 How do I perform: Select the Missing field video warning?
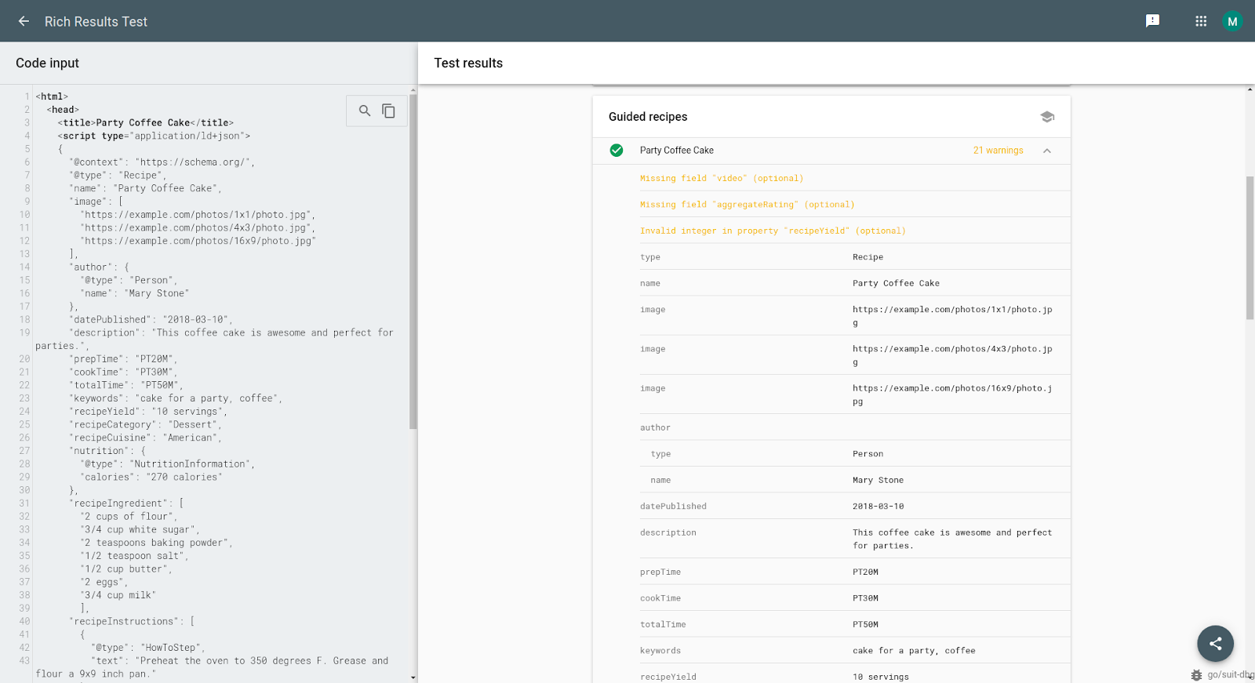(721, 179)
